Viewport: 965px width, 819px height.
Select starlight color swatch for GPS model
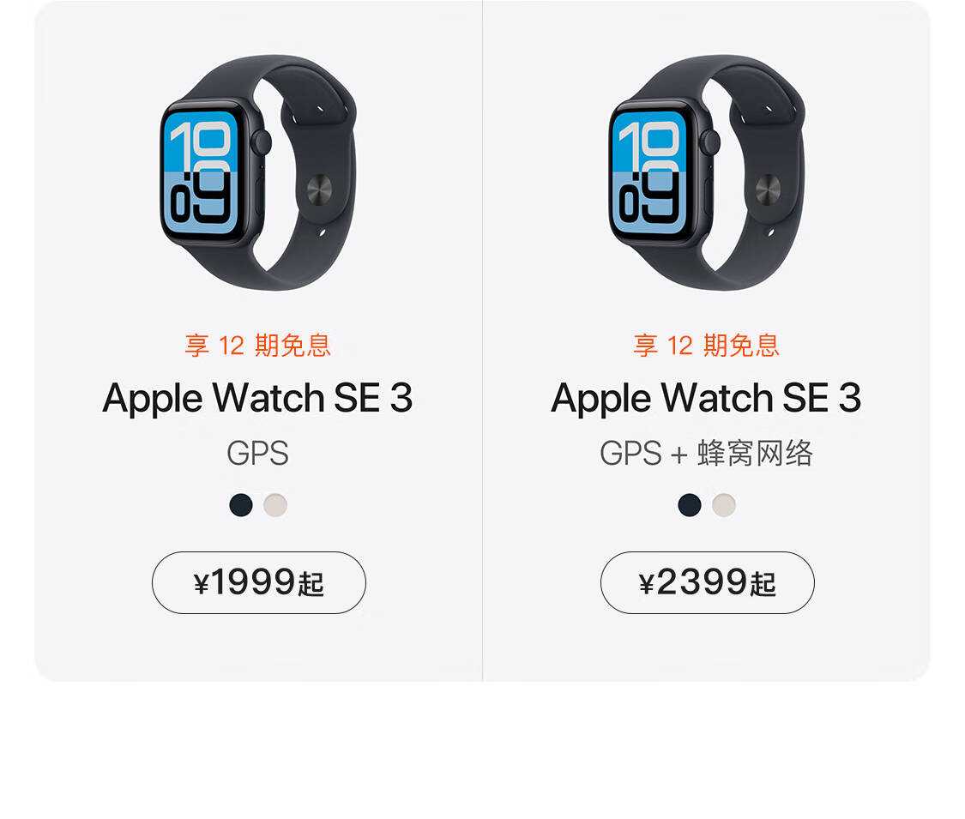pos(275,504)
